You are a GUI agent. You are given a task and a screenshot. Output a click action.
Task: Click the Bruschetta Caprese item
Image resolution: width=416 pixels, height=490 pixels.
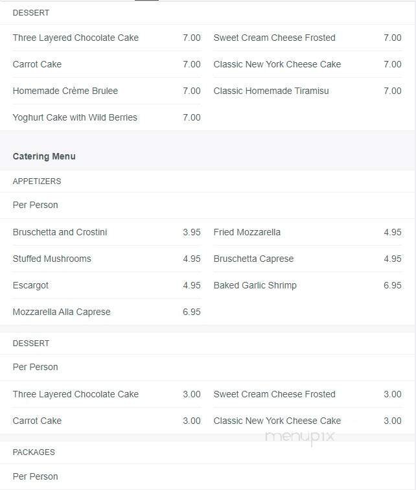pyautogui.click(x=253, y=259)
